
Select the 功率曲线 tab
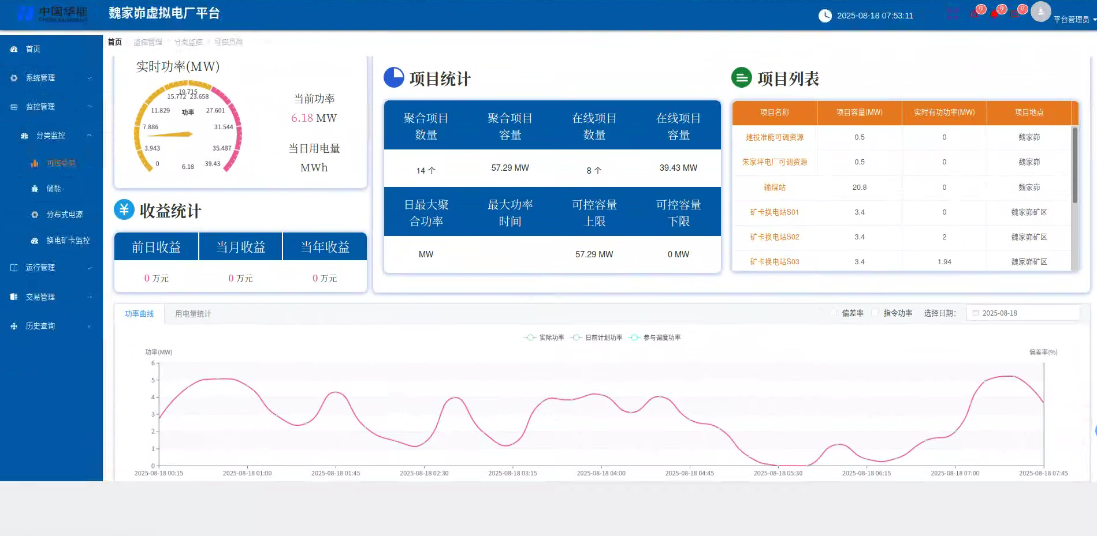(139, 313)
